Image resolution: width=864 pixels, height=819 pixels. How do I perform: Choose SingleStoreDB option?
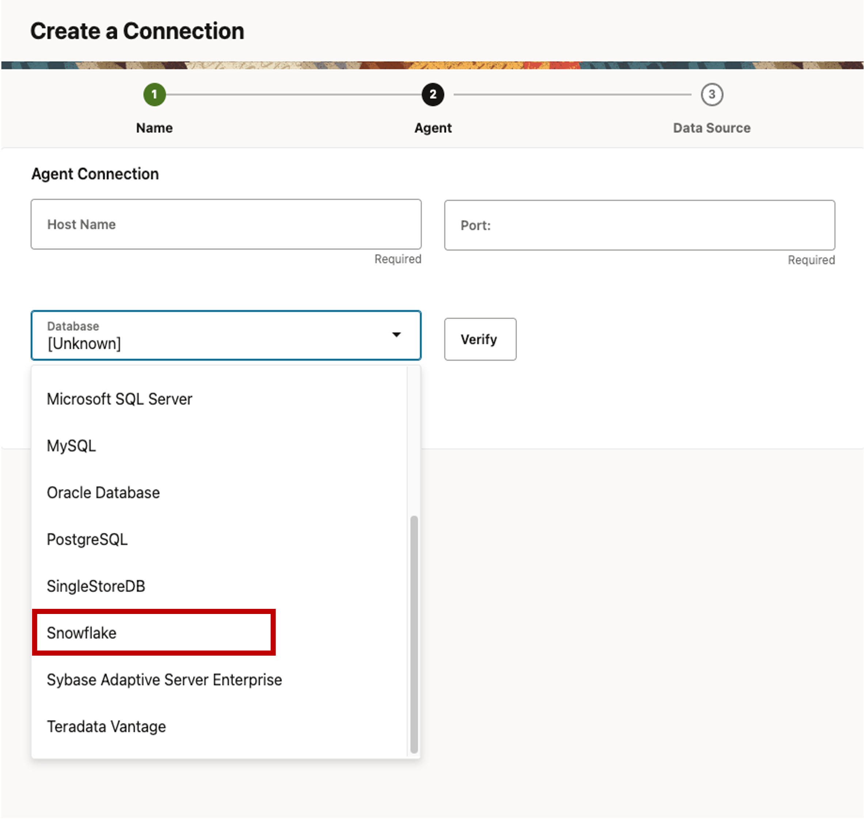pyautogui.click(x=96, y=586)
